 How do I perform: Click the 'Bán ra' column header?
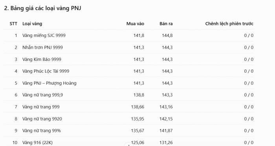(166, 24)
